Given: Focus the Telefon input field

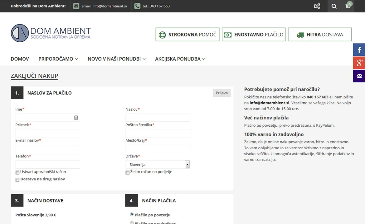Looking at the screenshot, I should (48, 165).
